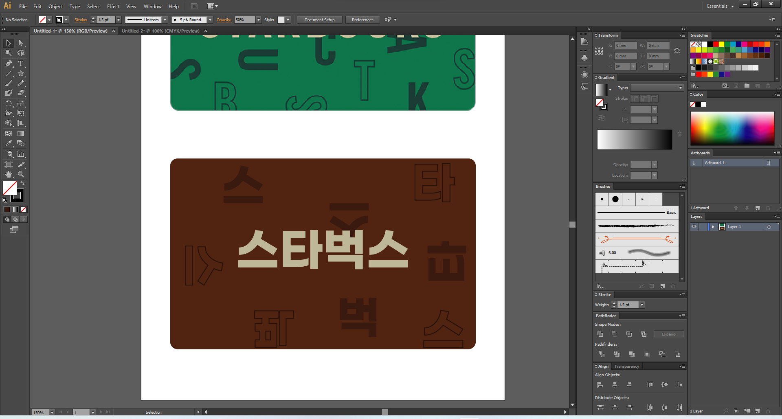Select the Gradient tool
The width and height of the screenshot is (782, 419).
[21, 134]
